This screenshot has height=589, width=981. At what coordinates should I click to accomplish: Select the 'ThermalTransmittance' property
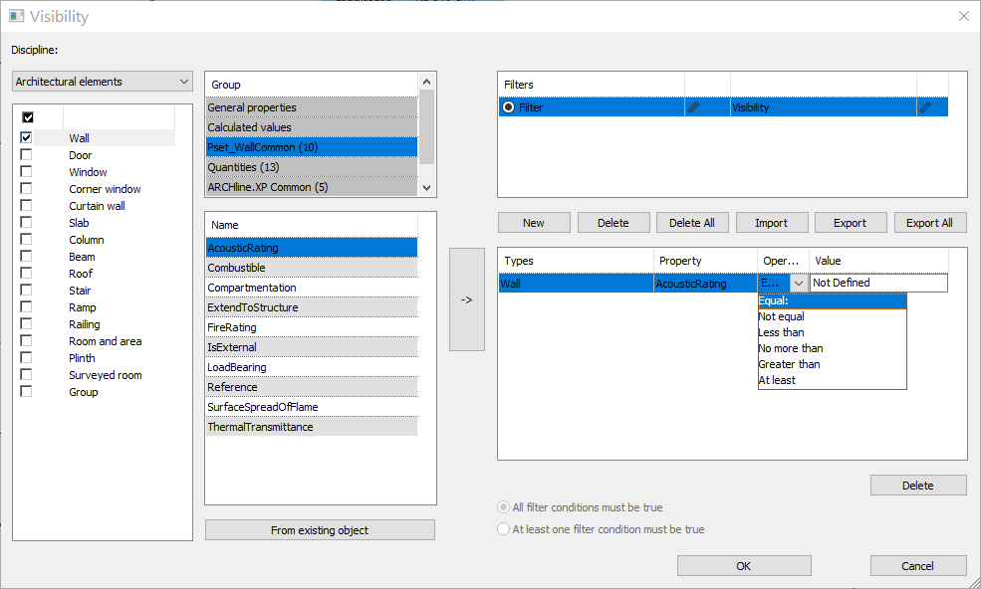312,427
